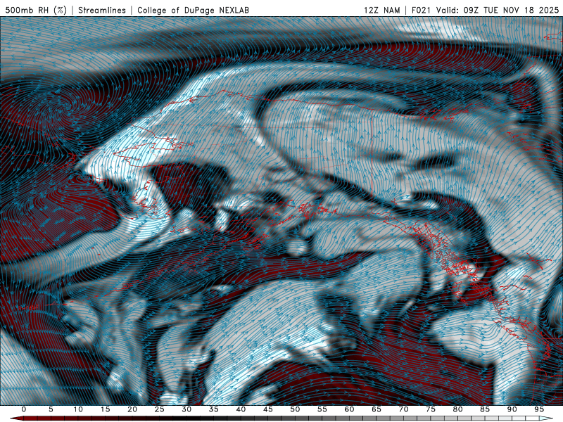Click the "Streamlines" label in the header

coord(102,10)
